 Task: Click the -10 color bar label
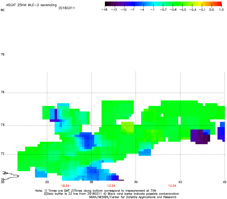coord(124,10)
